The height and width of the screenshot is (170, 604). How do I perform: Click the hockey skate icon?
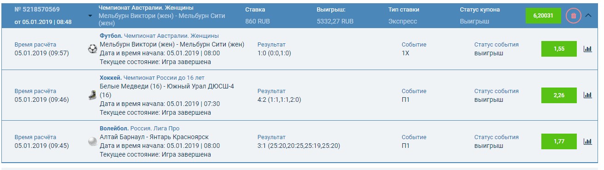(x=93, y=95)
